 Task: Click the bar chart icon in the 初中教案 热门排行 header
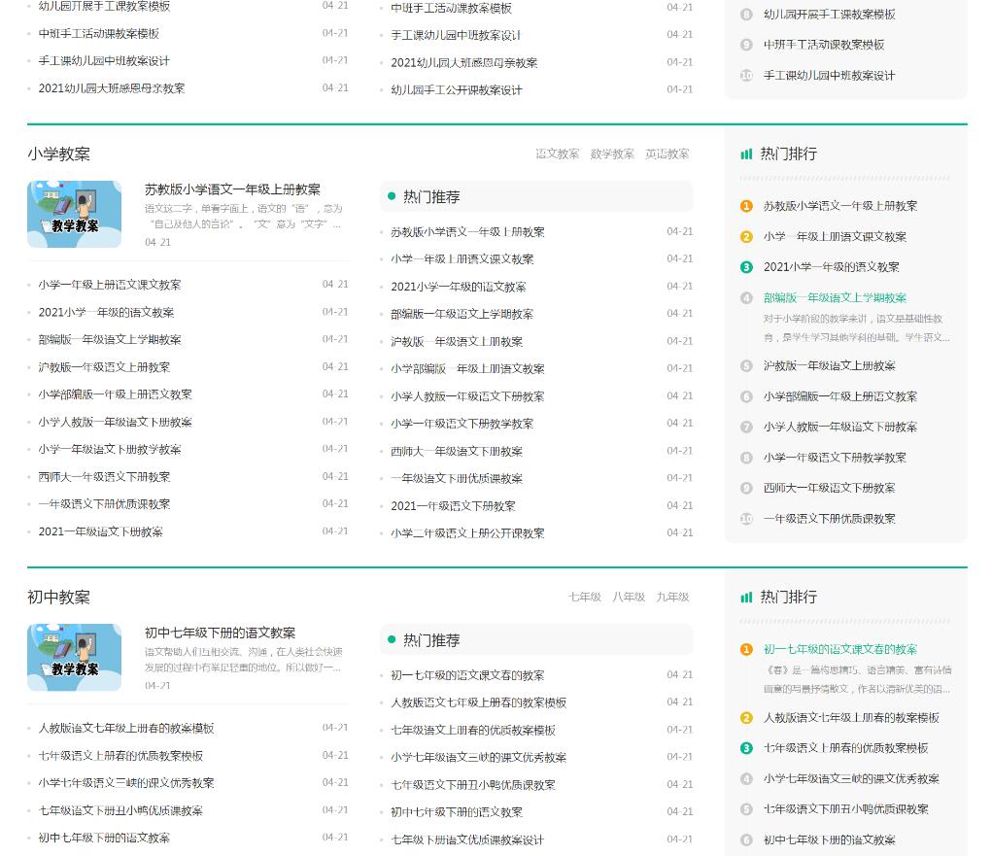pyautogui.click(x=746, y=598)
